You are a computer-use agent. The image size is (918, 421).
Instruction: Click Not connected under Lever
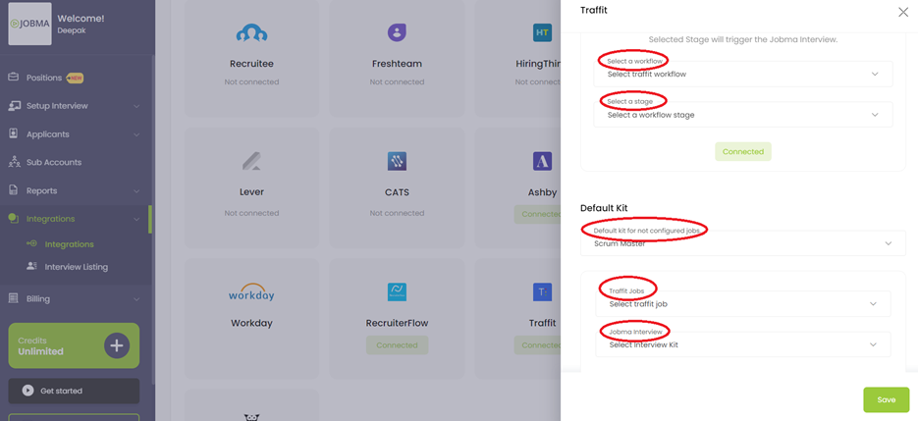(251, 213)
